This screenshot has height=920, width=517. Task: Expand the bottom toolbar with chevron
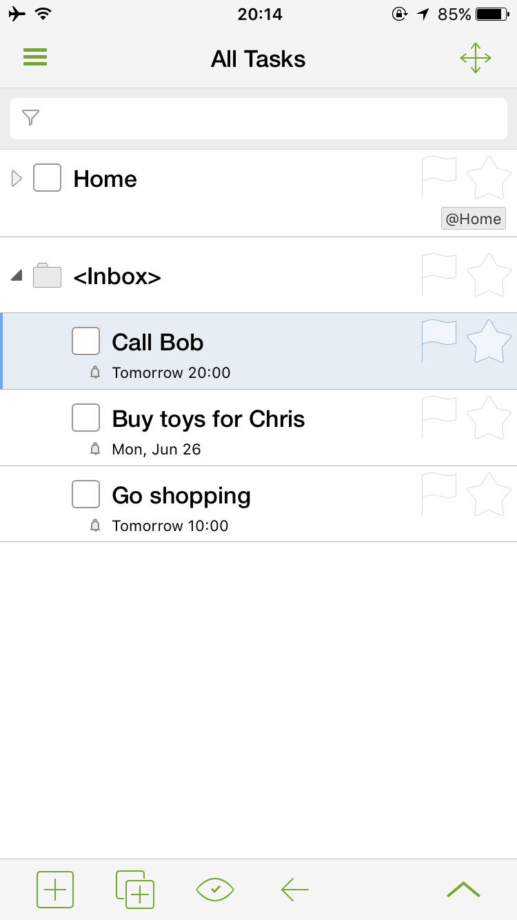463,890
